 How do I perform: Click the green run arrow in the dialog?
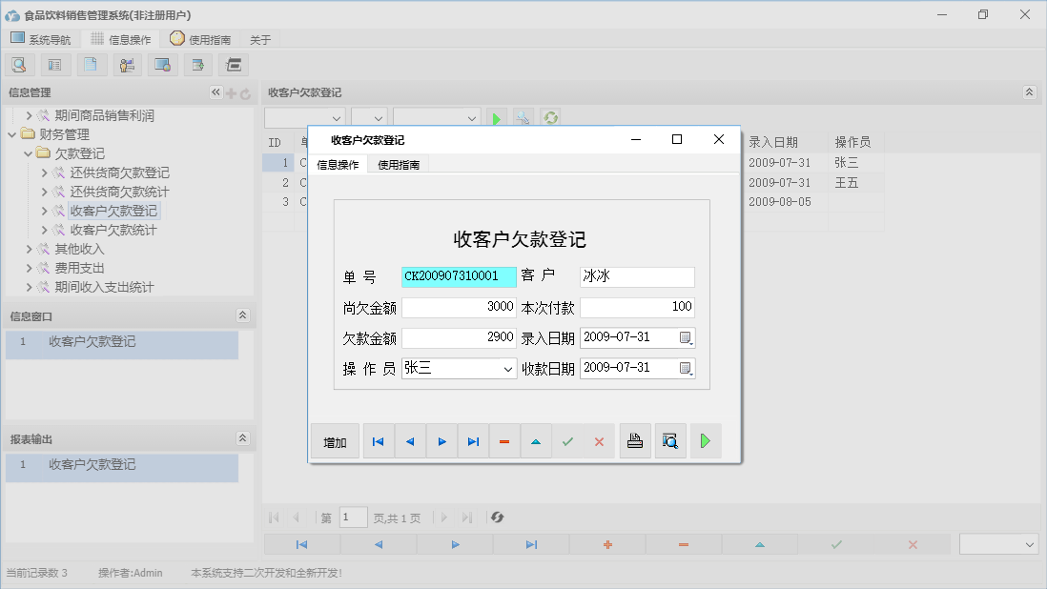pyautogui.click(x=707, y=440)
